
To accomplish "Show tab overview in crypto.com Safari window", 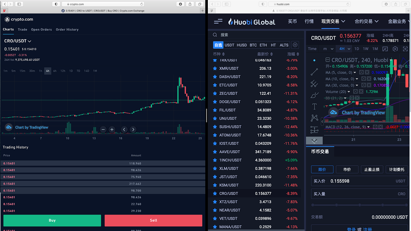I will [x=200, y=4].
